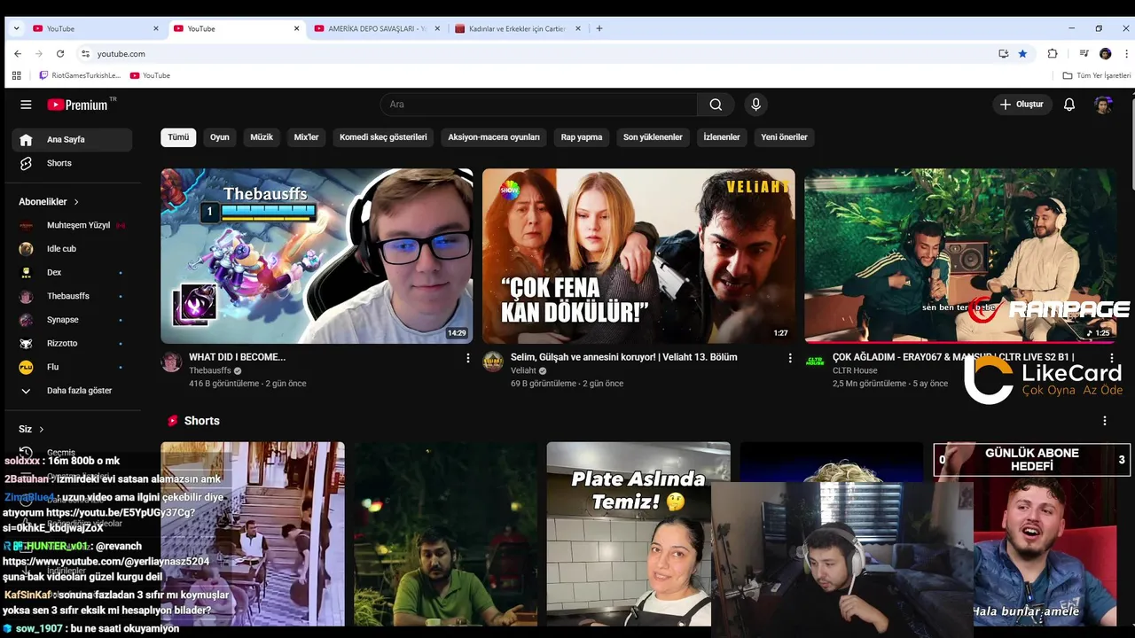The image size is (1135, 638).
Task: Expand the Siz section chevron
Action: [x=41, y=429]
